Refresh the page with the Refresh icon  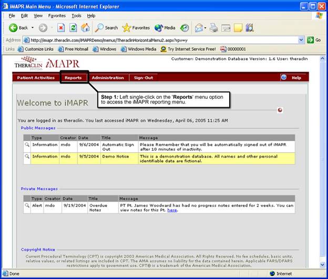[x=73, y=27]
